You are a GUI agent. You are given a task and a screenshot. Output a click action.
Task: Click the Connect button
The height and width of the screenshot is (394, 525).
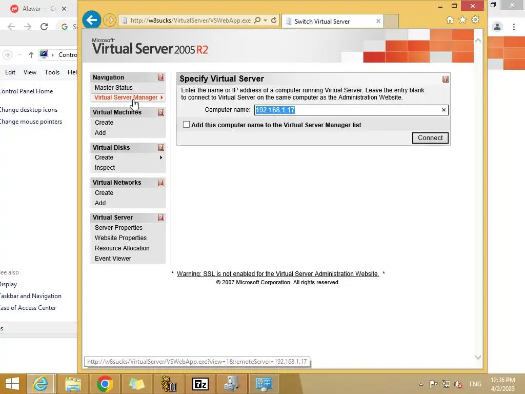pyautogui.click(x=430, y=138)
